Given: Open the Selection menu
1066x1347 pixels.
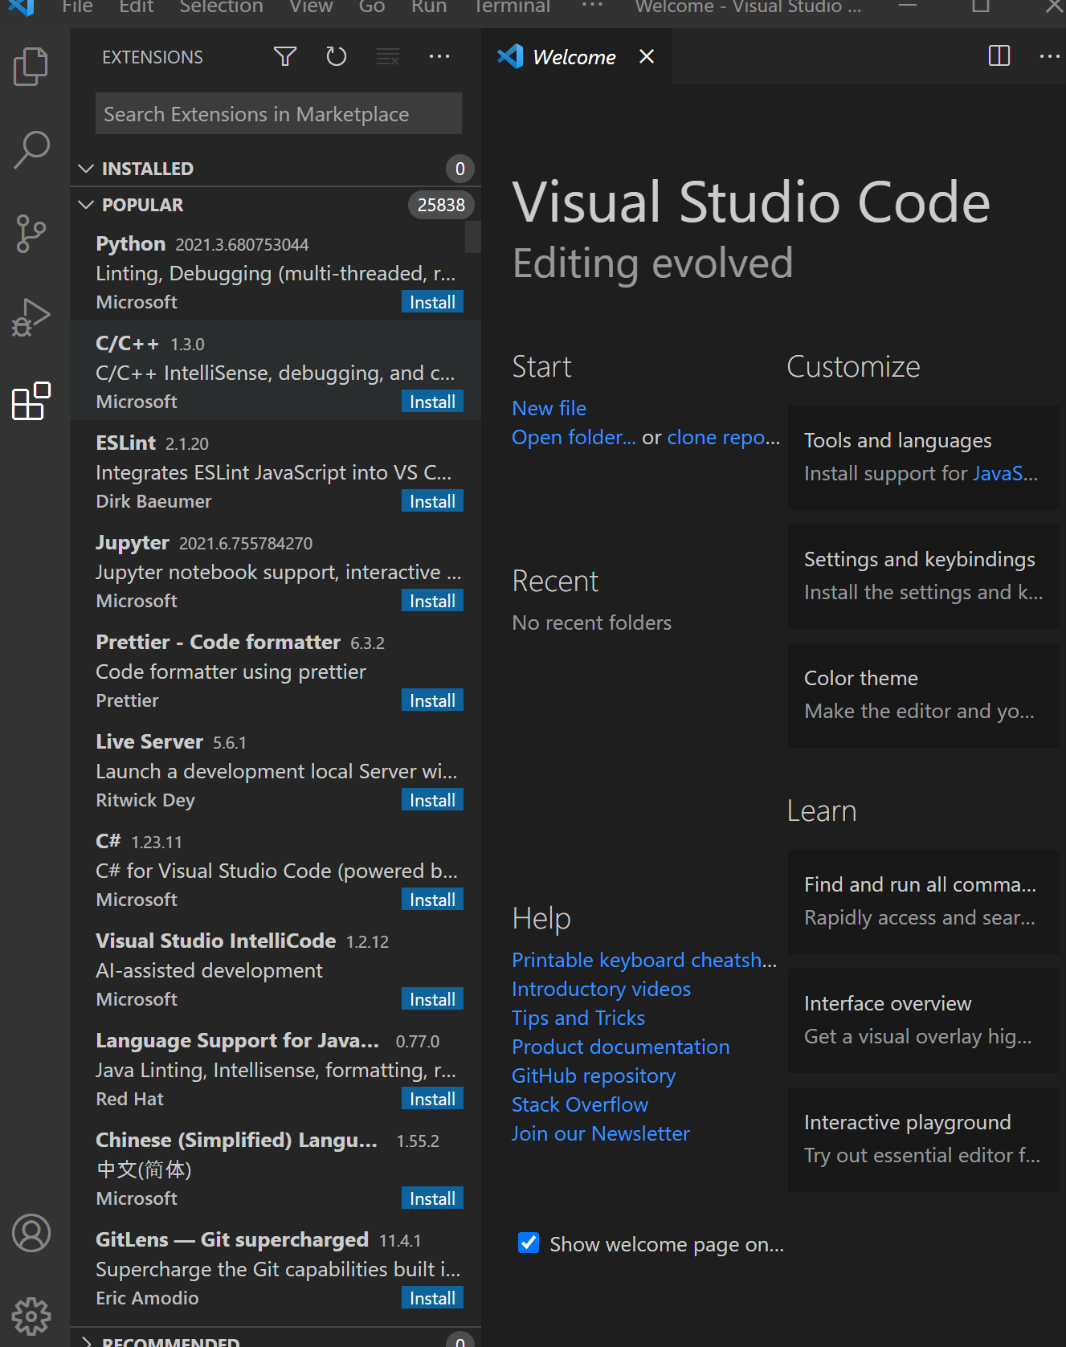Looking at the screenshot, I should [221, 7].
